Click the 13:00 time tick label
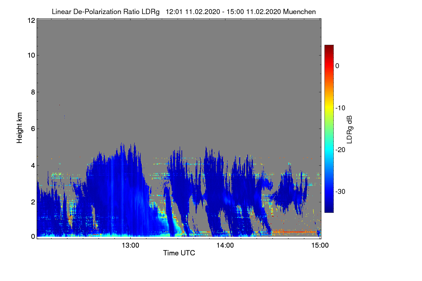422x281 pixels. [x=130, y=245]
